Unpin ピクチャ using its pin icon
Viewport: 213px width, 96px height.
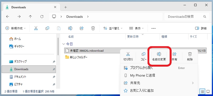click(54, 84)
